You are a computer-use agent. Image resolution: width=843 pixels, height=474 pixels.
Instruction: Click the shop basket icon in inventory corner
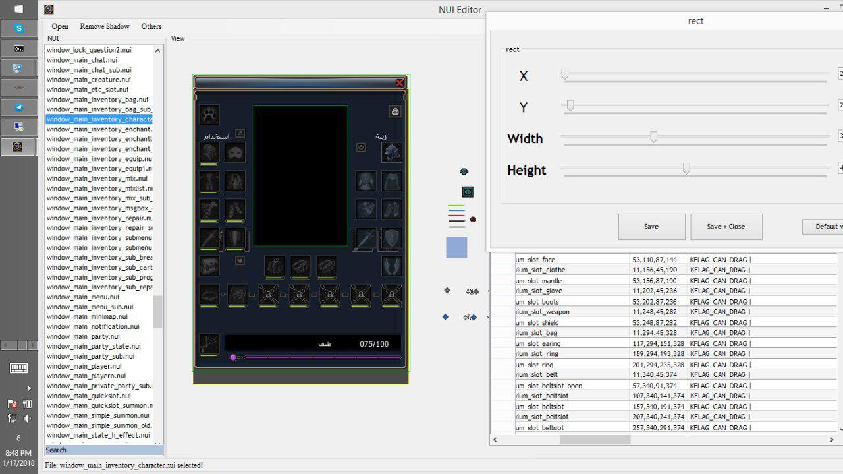pyautogui.click(x=395, y=111)
